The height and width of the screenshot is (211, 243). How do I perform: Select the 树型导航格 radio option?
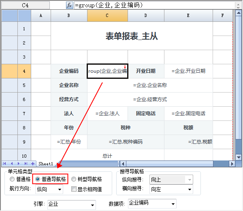tap(74, 179)
